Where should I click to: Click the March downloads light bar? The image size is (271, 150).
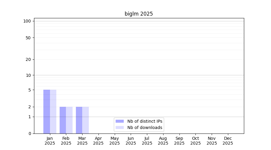(x=86, y=120)
